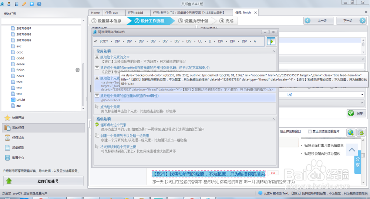370x199 pixels.
Task: Click the webpage vertical scrollbar thumb
Action: [363, 155]
